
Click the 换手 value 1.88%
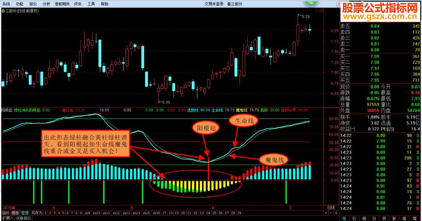(x=373, y=117)
